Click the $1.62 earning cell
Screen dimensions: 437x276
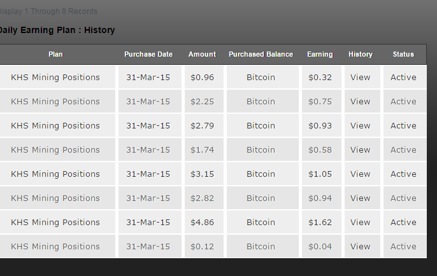[x=320, y=223]
